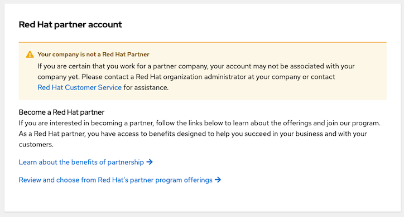Open the Red Hat Customer Service link
The image size is (404, 217).
(79, 87)
